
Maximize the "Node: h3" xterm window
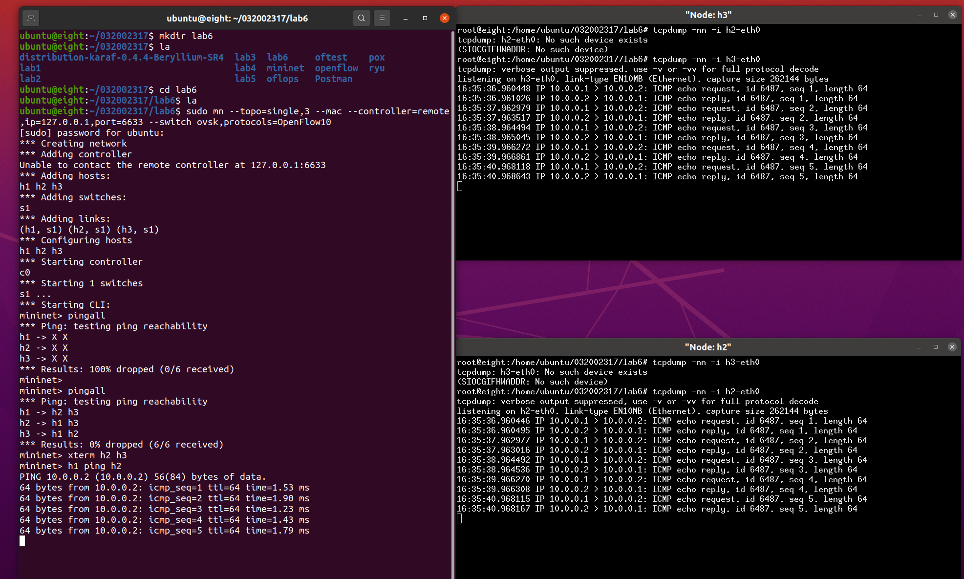click(x=936, y=15)
